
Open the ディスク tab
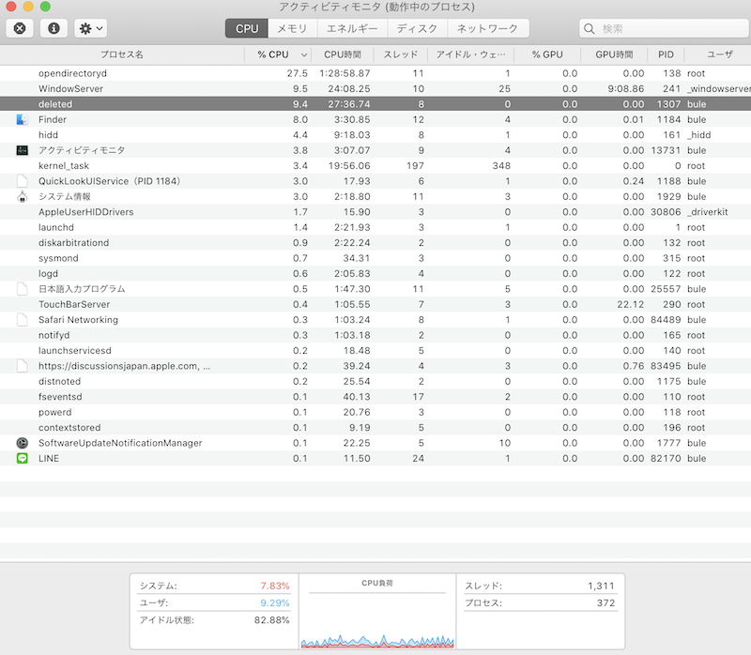pyautogui.click(x=416, y=29)
